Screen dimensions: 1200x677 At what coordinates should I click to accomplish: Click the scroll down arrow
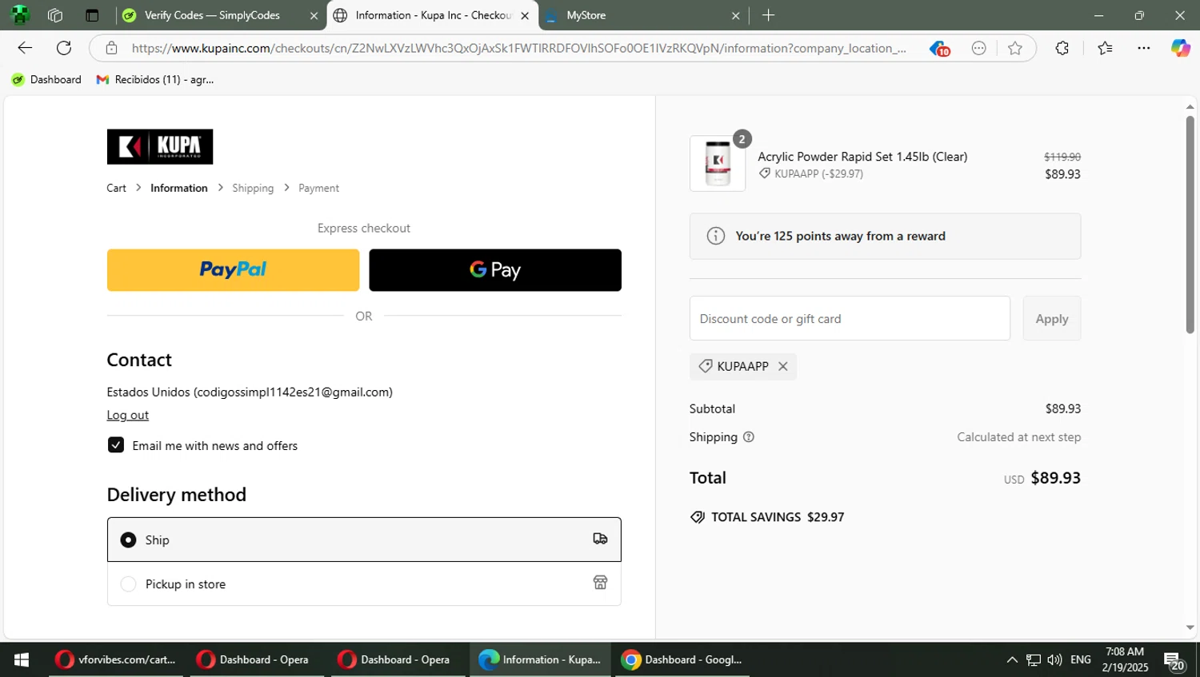click(x=1190, y=628)
